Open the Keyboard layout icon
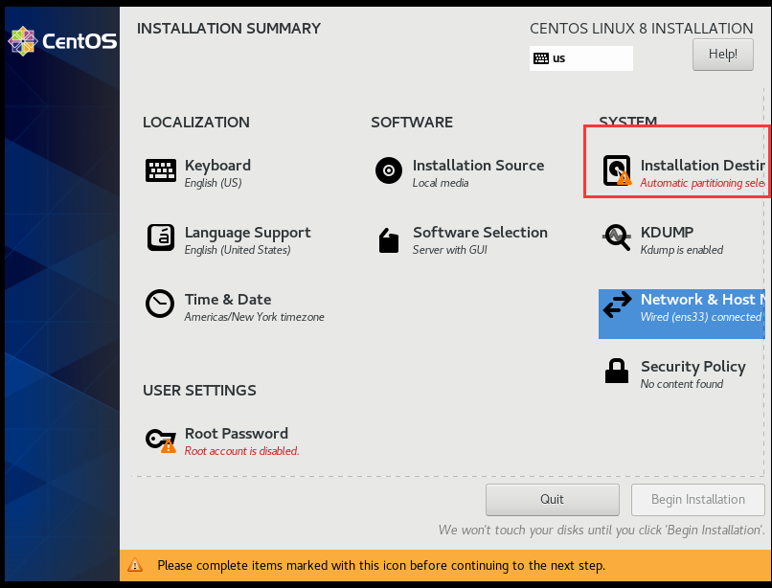772x588 pixels. [161, 170]
